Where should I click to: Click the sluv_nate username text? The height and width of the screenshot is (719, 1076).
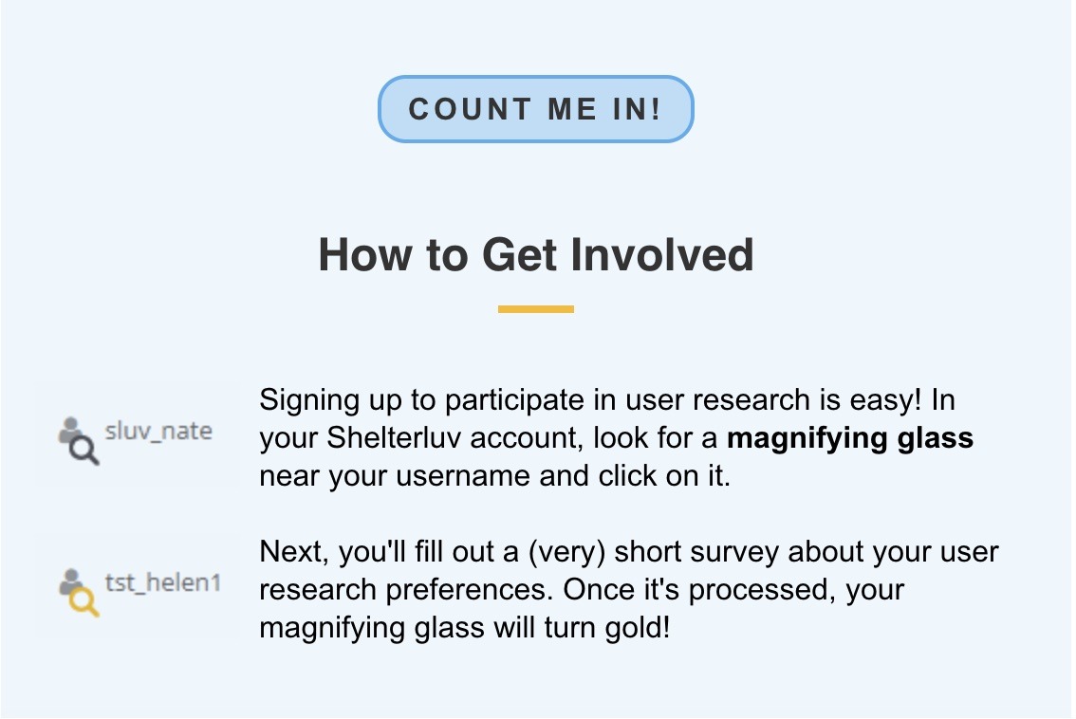click(x=158, y=431)
